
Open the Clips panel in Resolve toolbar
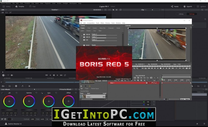pyautogui.click(x=32, y=6)
